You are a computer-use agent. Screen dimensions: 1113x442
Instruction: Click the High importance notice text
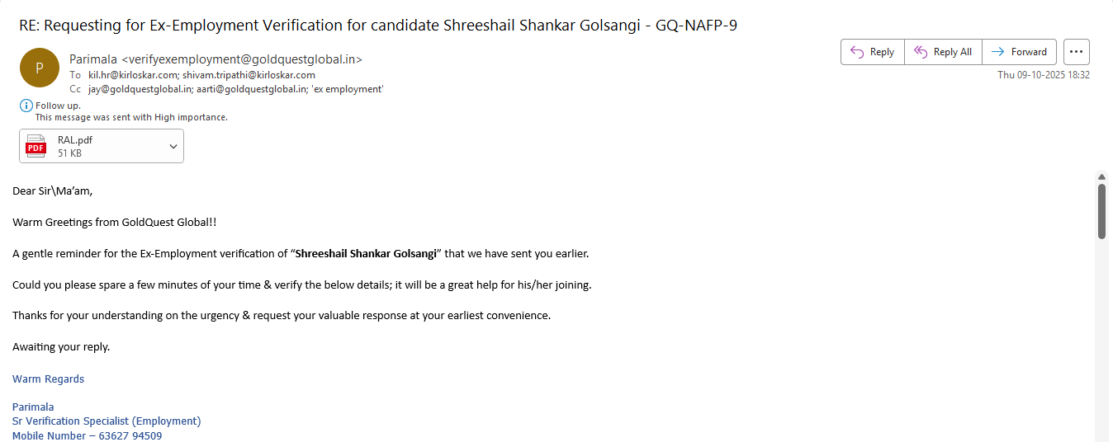click(x=131, y=117)
